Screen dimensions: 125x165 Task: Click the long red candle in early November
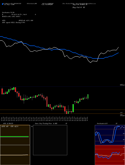[x=47, y=102]
